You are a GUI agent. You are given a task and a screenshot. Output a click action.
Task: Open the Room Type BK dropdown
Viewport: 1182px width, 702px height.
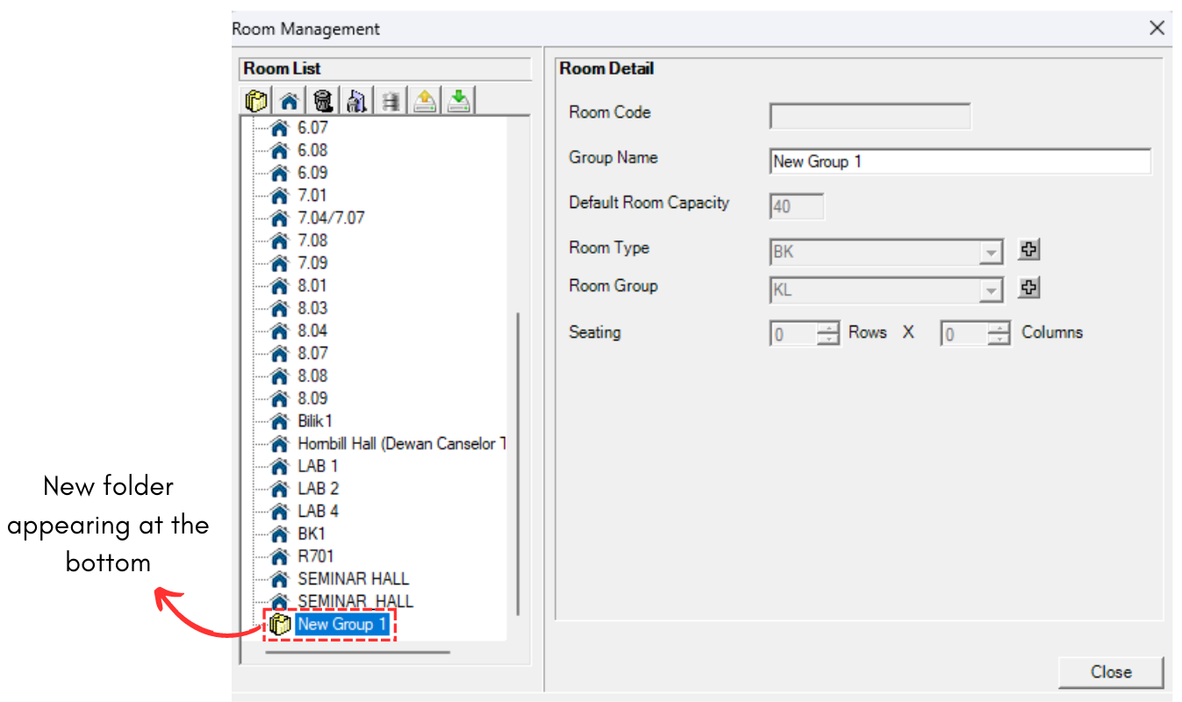coord(991,253)
